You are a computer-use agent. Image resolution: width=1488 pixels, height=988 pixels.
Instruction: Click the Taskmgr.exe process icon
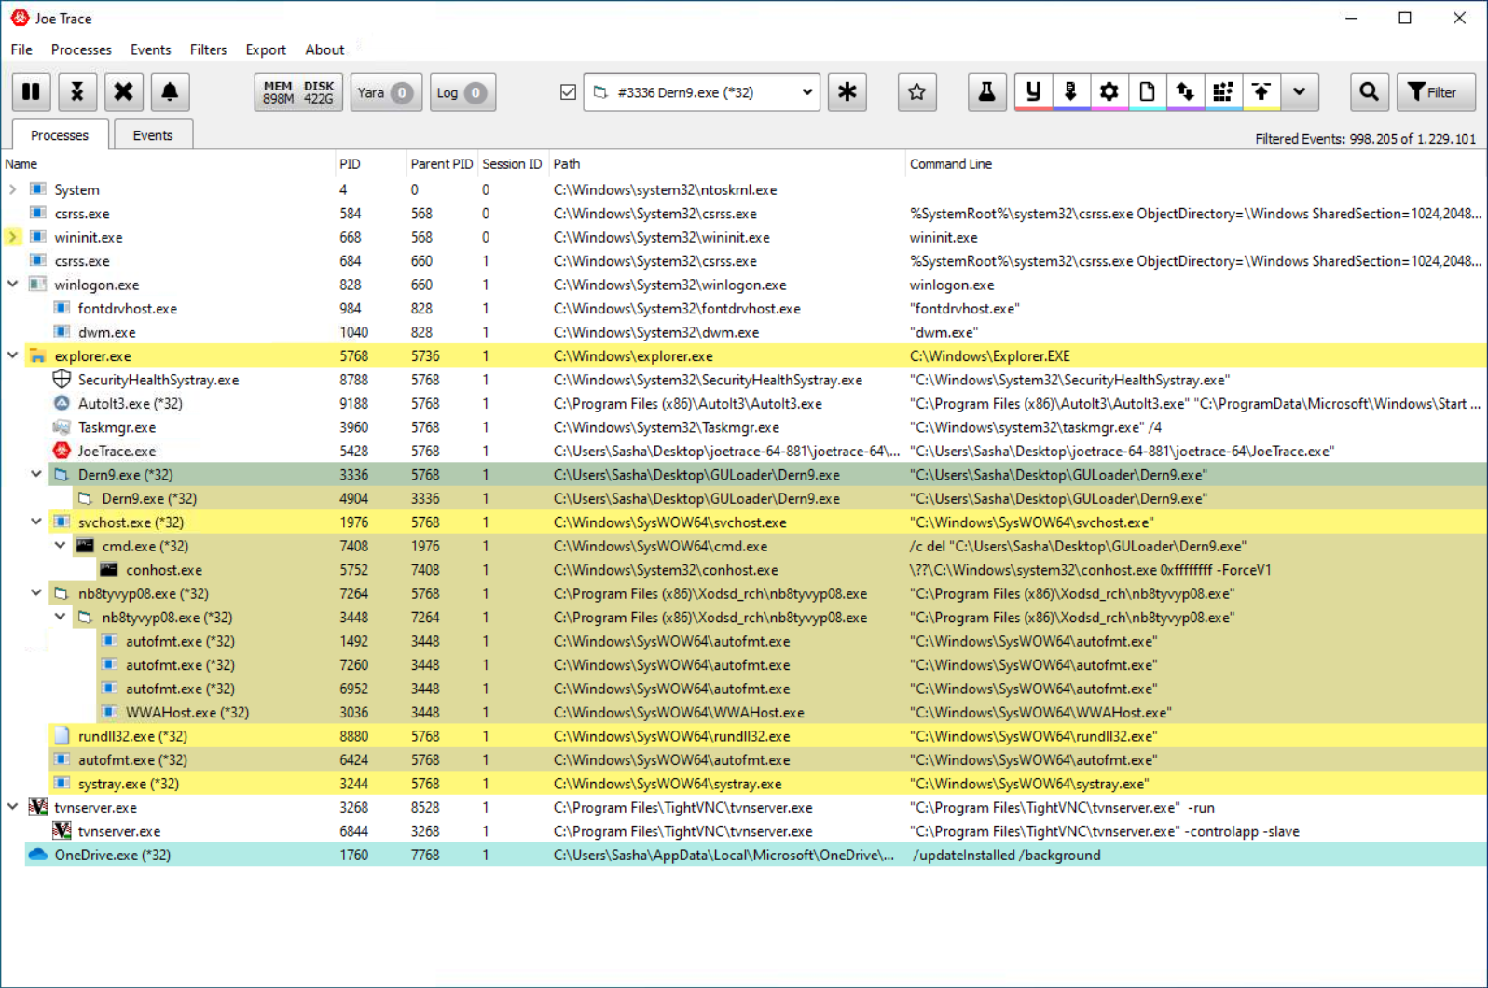tap(62, 426)
